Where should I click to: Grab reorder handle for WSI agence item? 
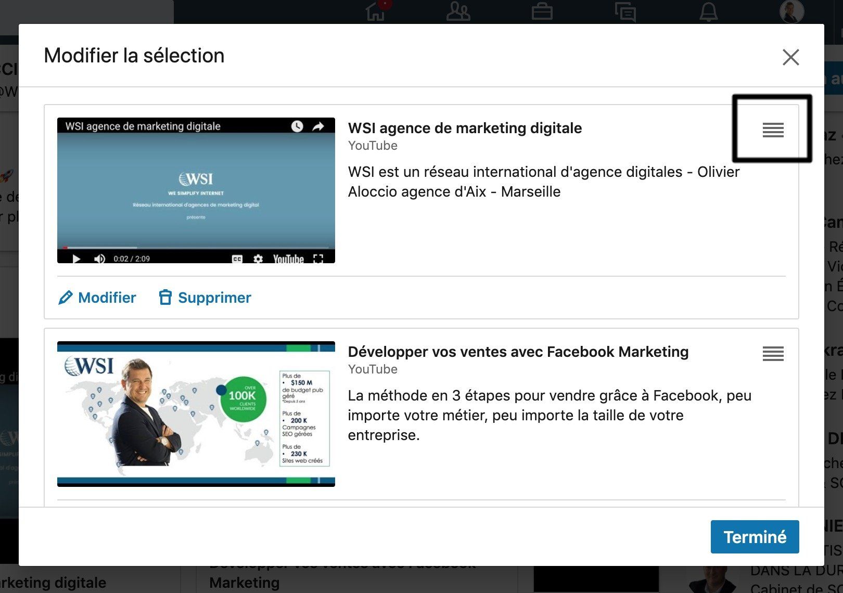[773, 130]
